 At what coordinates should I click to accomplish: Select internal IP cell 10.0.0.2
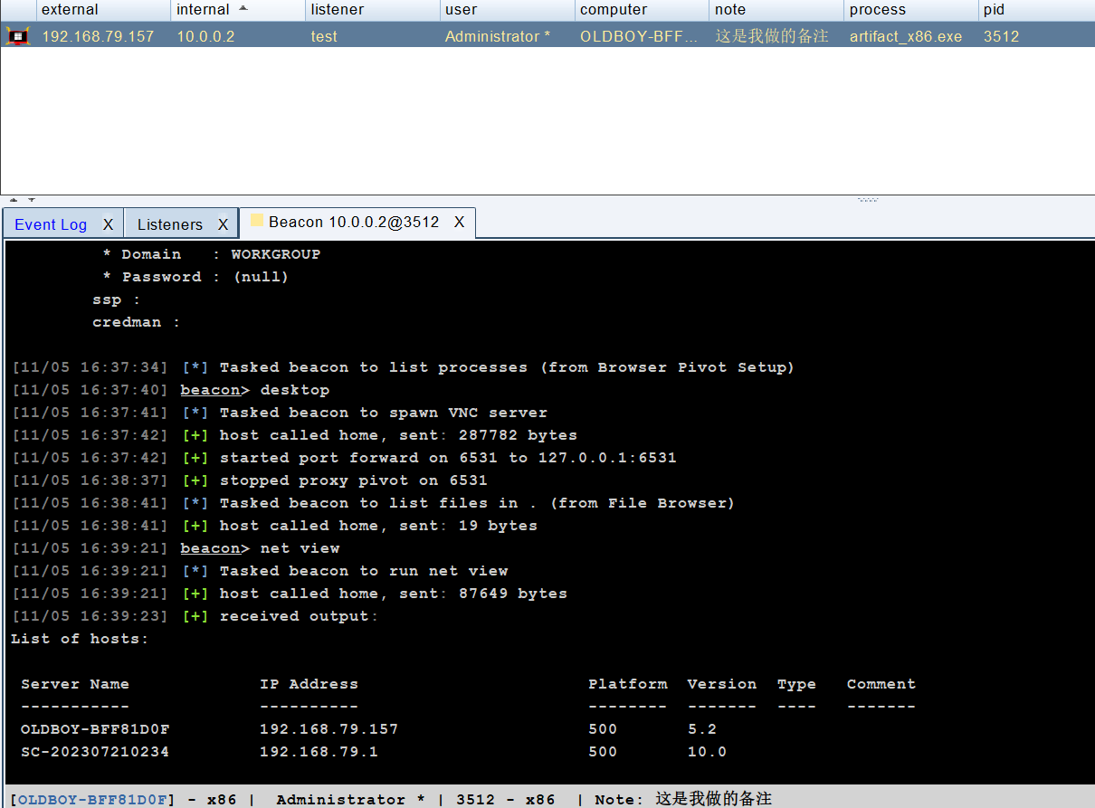coord(205,36)
